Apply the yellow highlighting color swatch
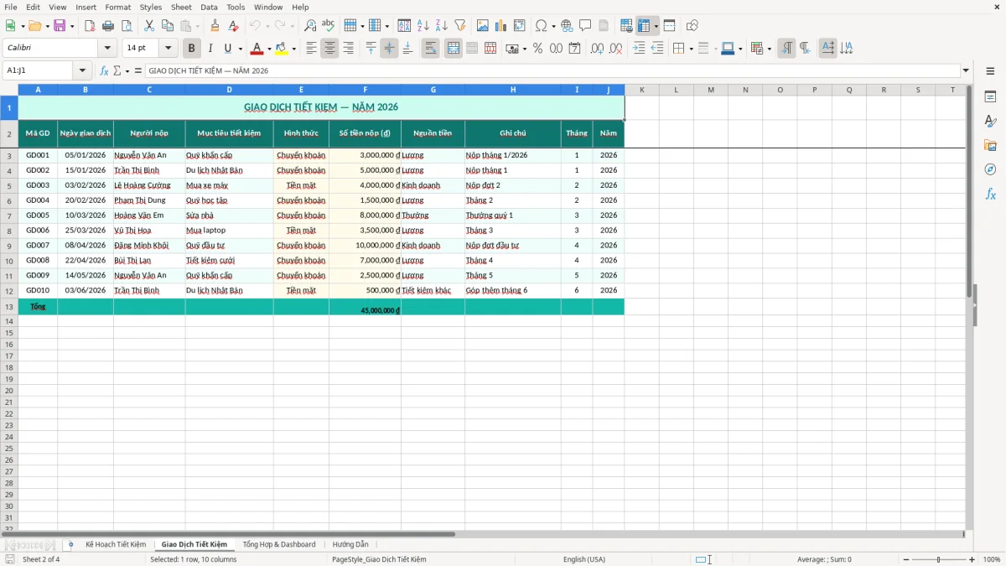 click(x=282, y=49)
